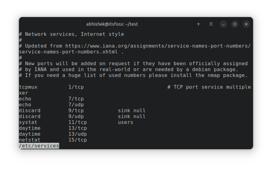The height and width of the screenshot is (170, 272).
Task: Minimize the terminal window
Action: click(223, 24)
